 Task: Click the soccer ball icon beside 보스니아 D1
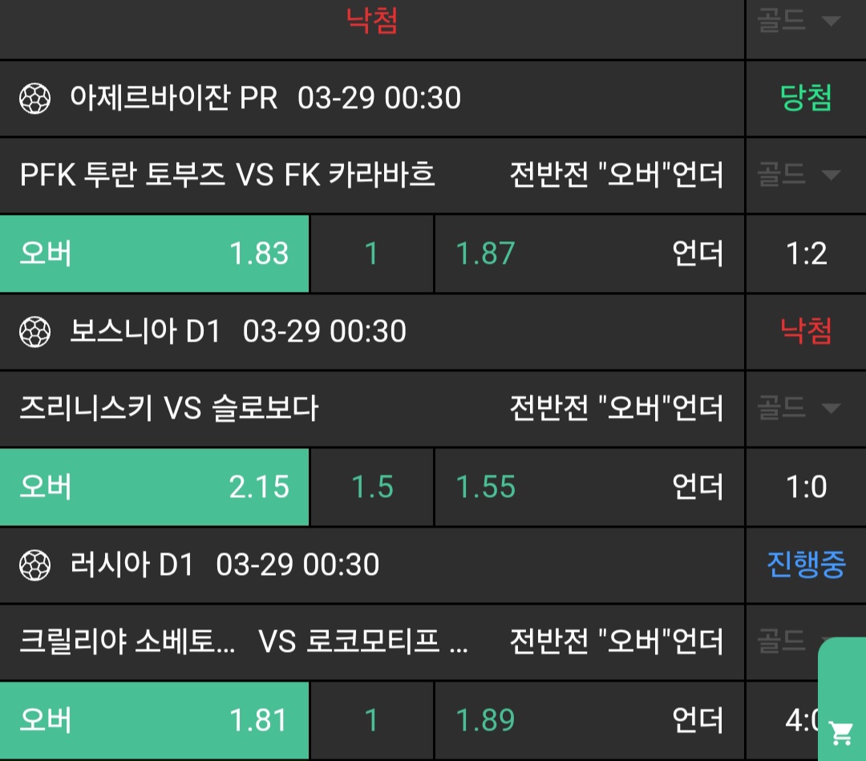point(34,331)
